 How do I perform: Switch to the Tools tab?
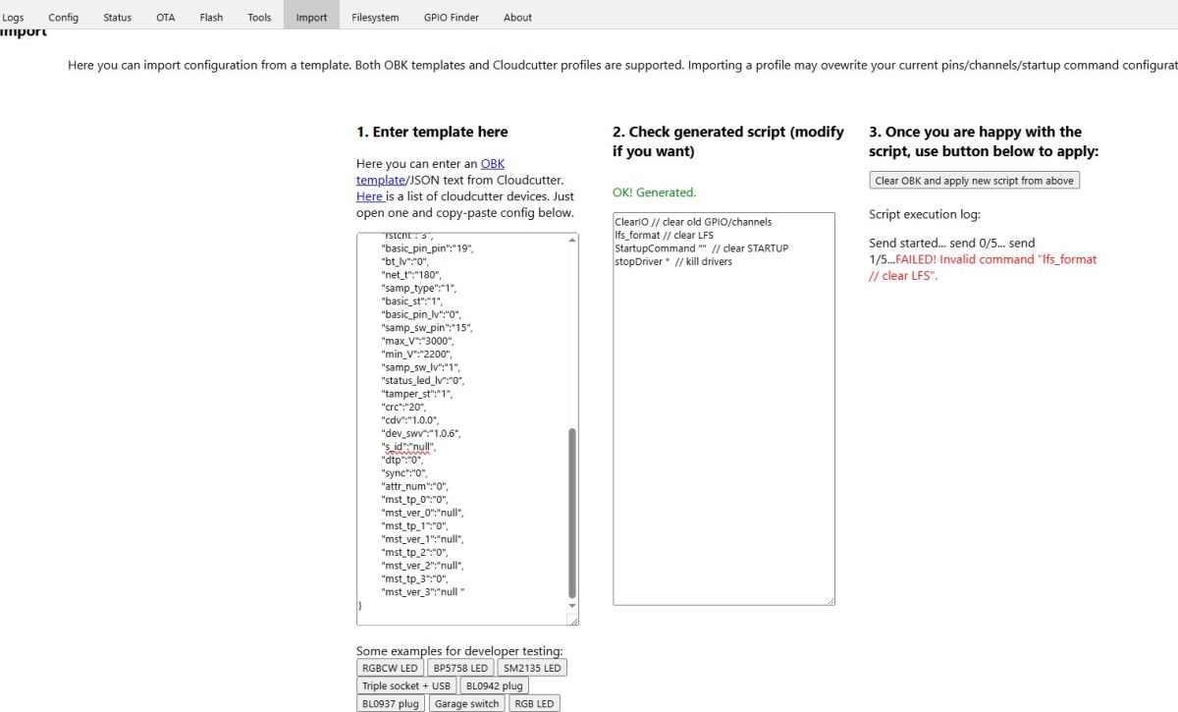[x=260, y=17]
